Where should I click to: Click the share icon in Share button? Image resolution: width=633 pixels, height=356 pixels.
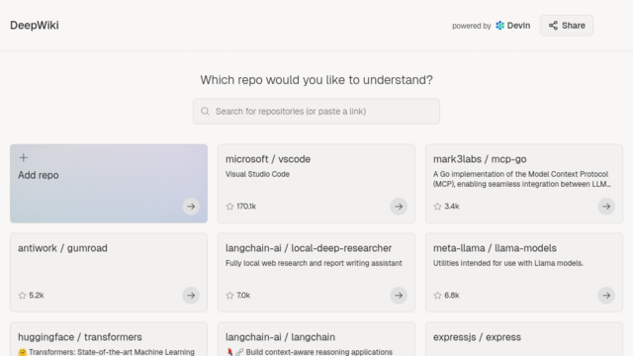click(553, 26)
